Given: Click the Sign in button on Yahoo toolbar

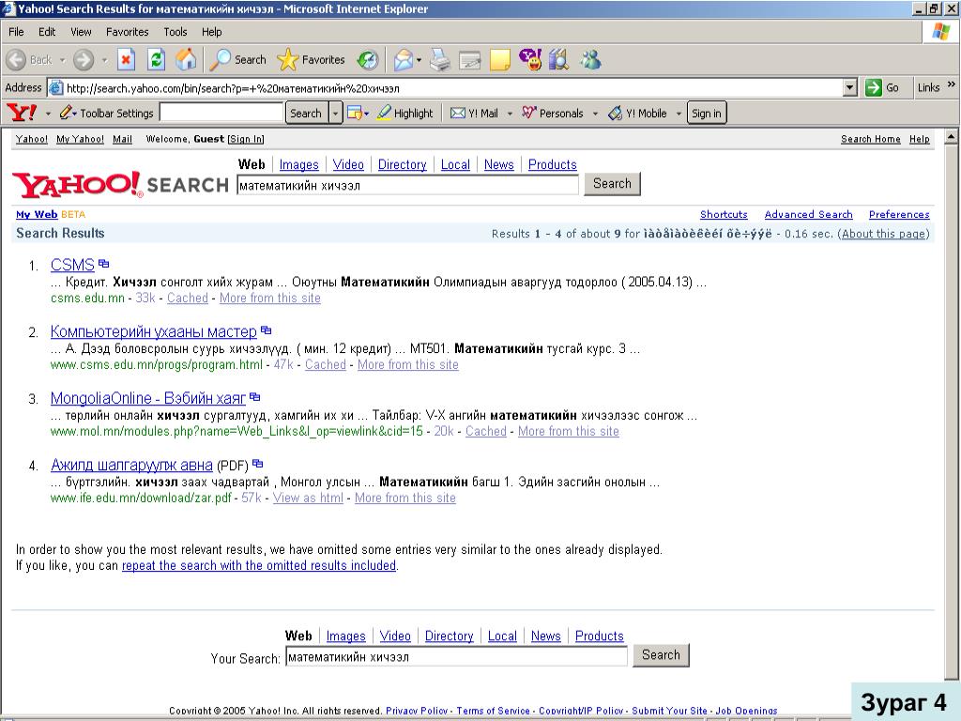Looking at the screenshot, I should click(x=706, y=113).
